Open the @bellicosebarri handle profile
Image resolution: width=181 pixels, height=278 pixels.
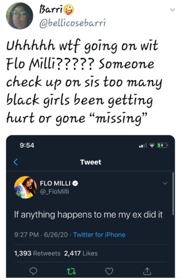73,23
